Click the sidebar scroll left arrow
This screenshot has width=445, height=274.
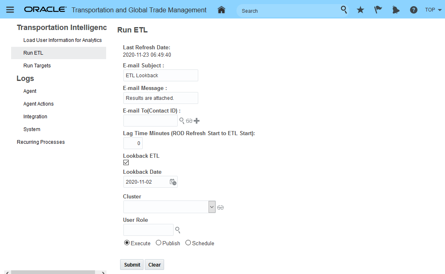[x=7, y=273]
